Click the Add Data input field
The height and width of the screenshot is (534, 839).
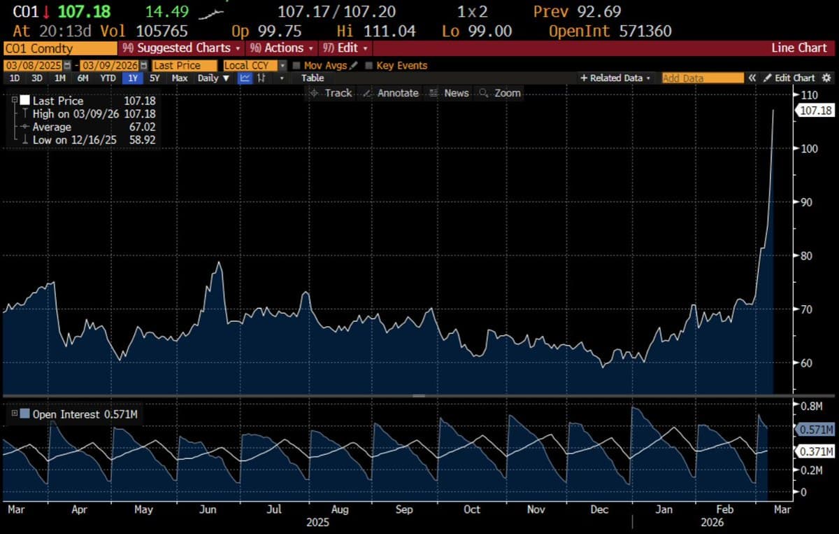coord(701,78)
